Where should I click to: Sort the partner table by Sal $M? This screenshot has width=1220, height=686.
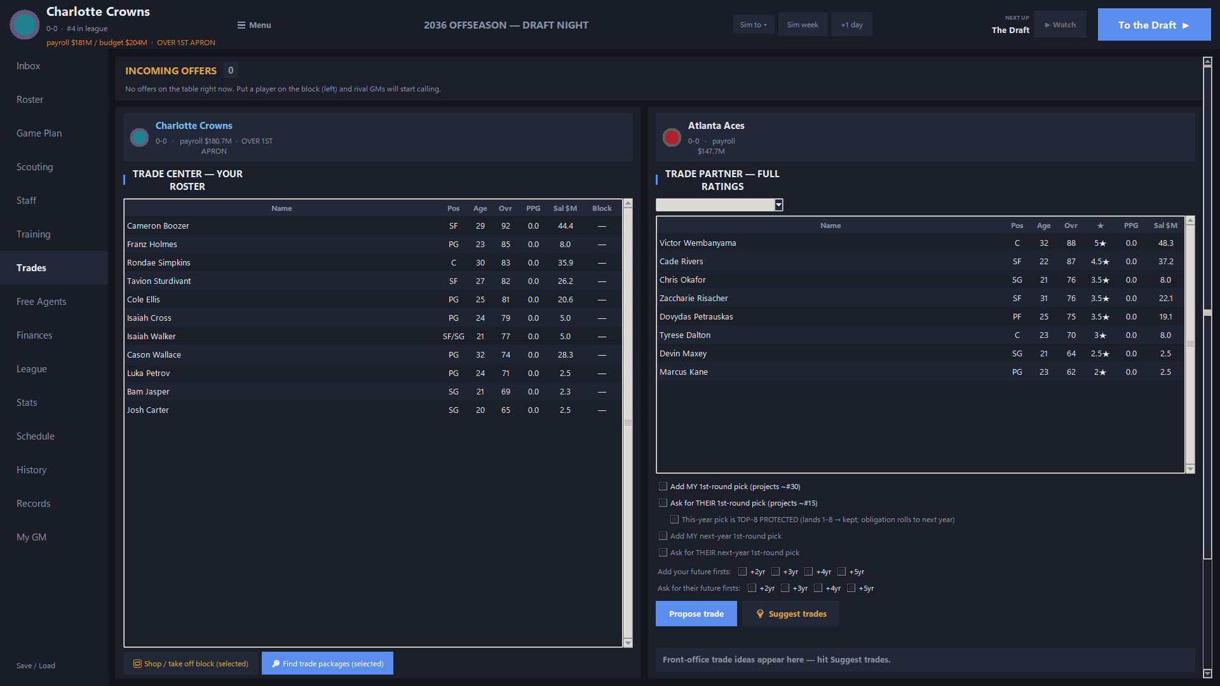coord(1165,225)
